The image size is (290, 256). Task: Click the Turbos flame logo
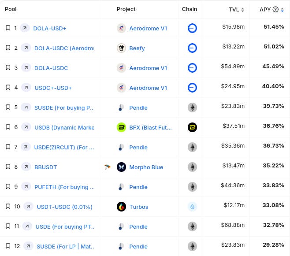click(x=121, y=207)
